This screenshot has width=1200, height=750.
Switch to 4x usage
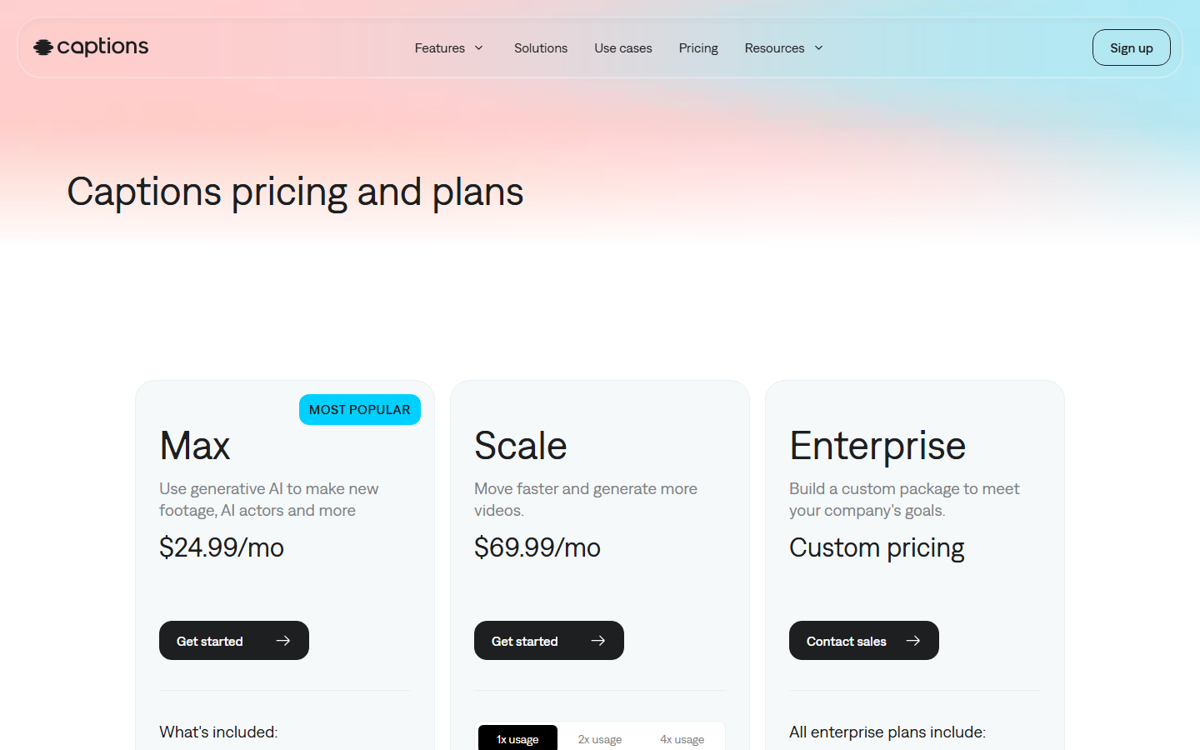click(682, 739)
